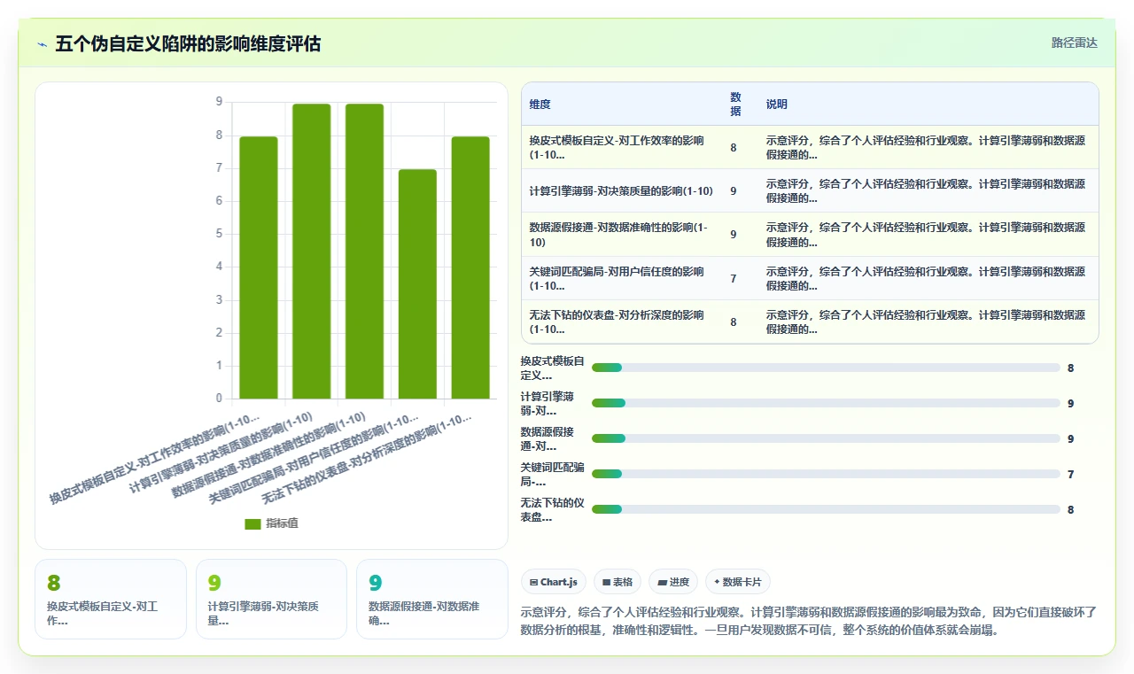Toggle the 指标值 legend swatch
This screenshot has width=1134, height=674.
(252, 523)
